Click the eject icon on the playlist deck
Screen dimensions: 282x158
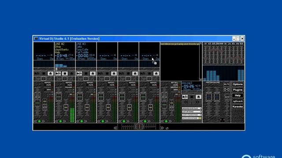(198, 97)
